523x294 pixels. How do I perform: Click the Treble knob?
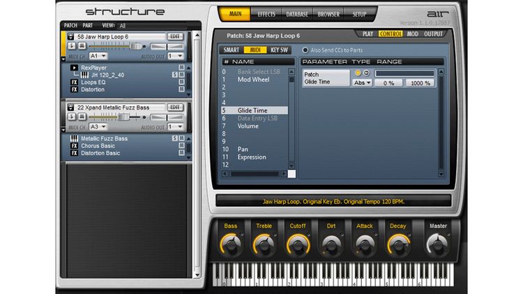pos(264,245)
